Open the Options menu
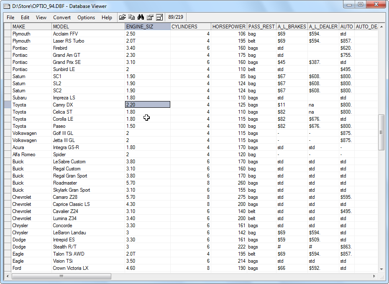 click(86, 18)
